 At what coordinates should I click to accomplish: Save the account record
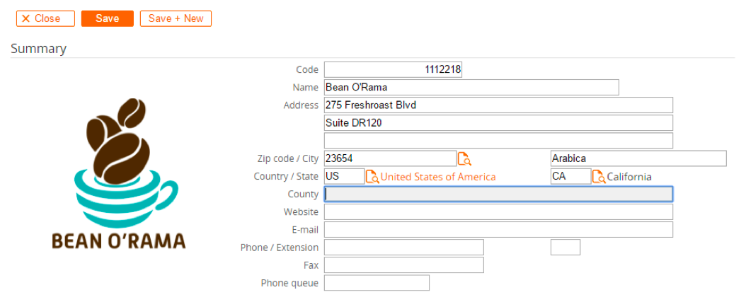coord(108,18)
